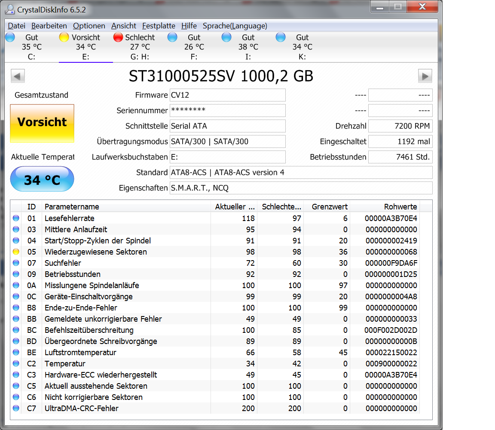Click status dot of UltraDMA-CRC-Fehler row
The image size is (495, 430).
16,408
